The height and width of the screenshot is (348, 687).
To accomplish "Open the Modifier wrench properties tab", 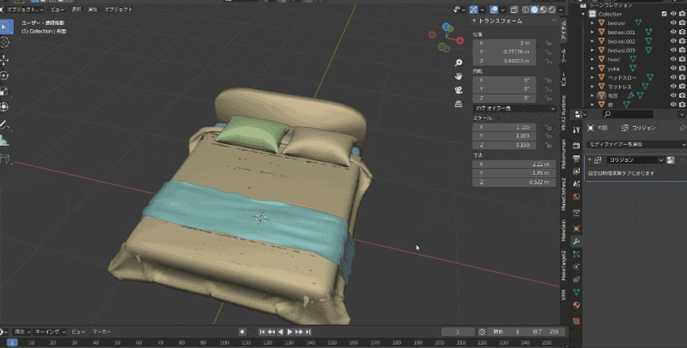I will (x=576, y=242).
